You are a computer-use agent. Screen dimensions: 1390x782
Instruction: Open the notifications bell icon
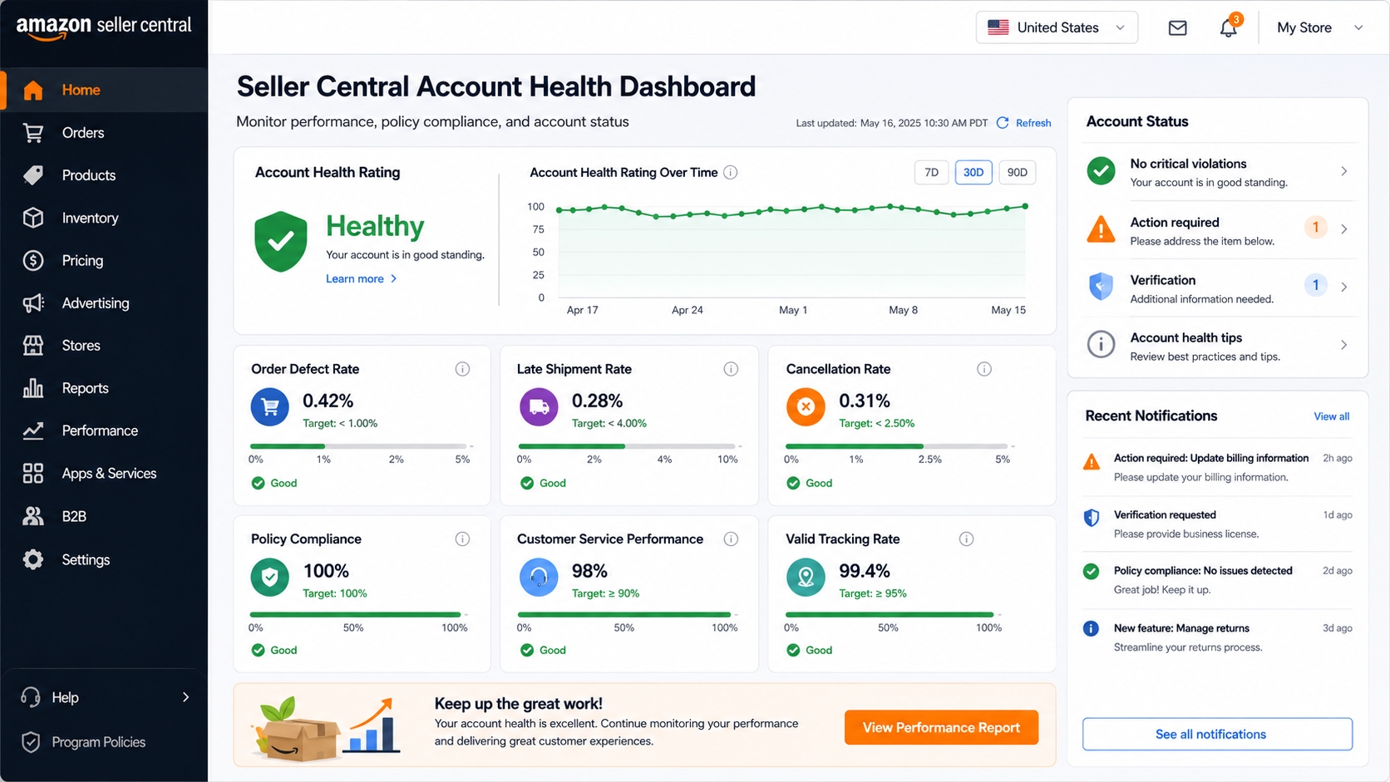pos(1228,27)
